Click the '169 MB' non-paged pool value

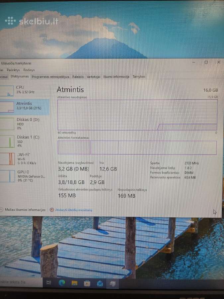tap(126, 196)
